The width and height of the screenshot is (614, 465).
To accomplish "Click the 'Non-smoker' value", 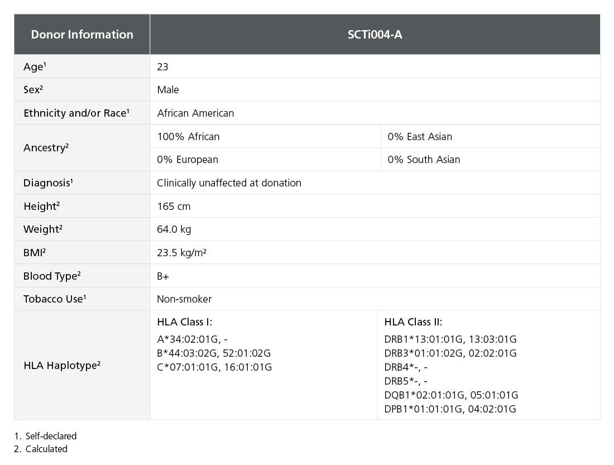I will (184, 299).
